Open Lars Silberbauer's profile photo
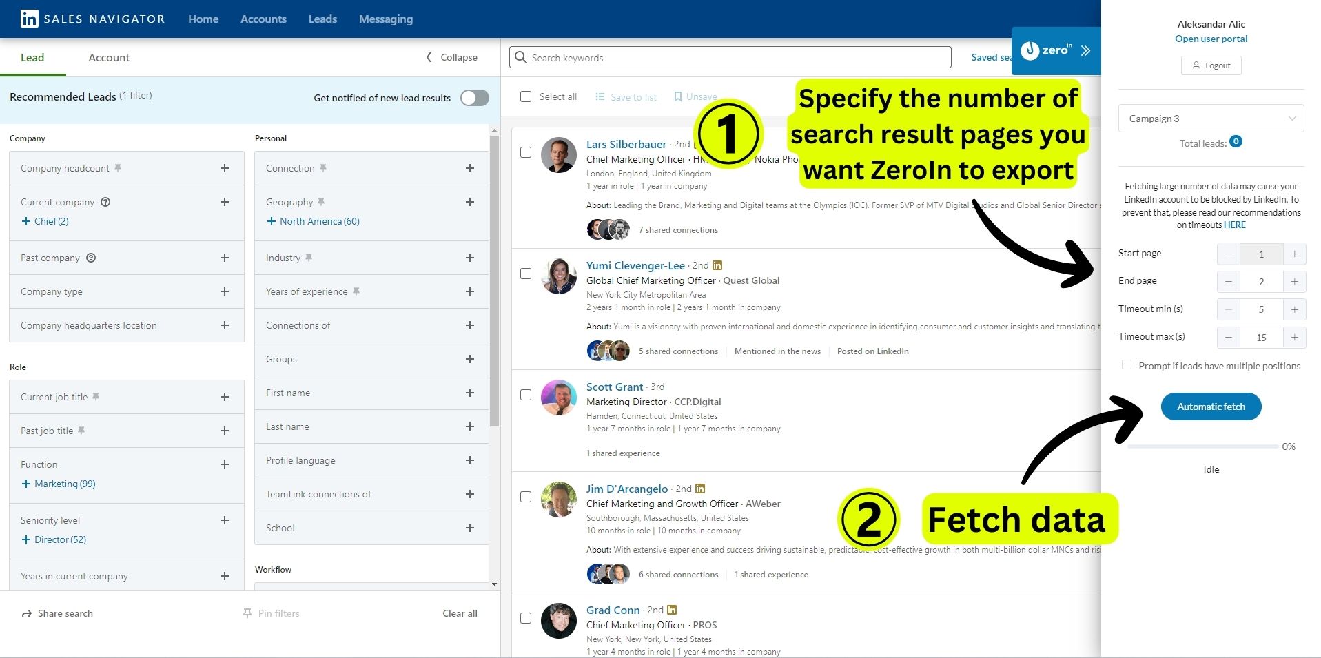 pos(558,154)
